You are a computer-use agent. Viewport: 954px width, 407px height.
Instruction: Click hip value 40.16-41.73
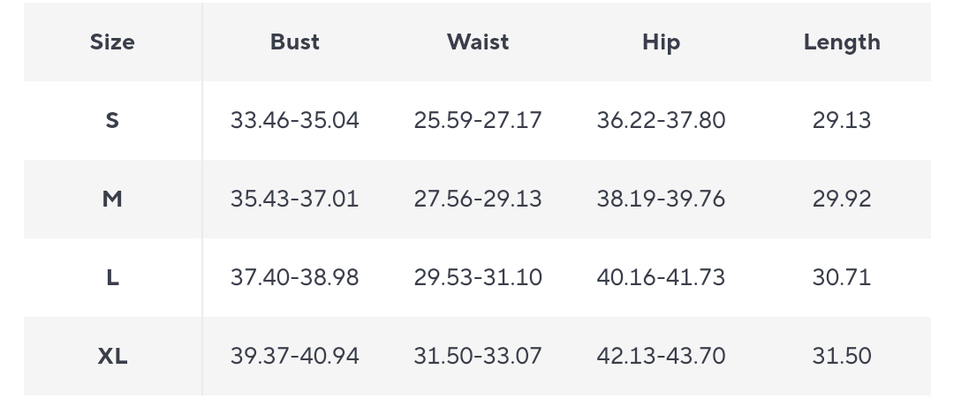[661, 277]
